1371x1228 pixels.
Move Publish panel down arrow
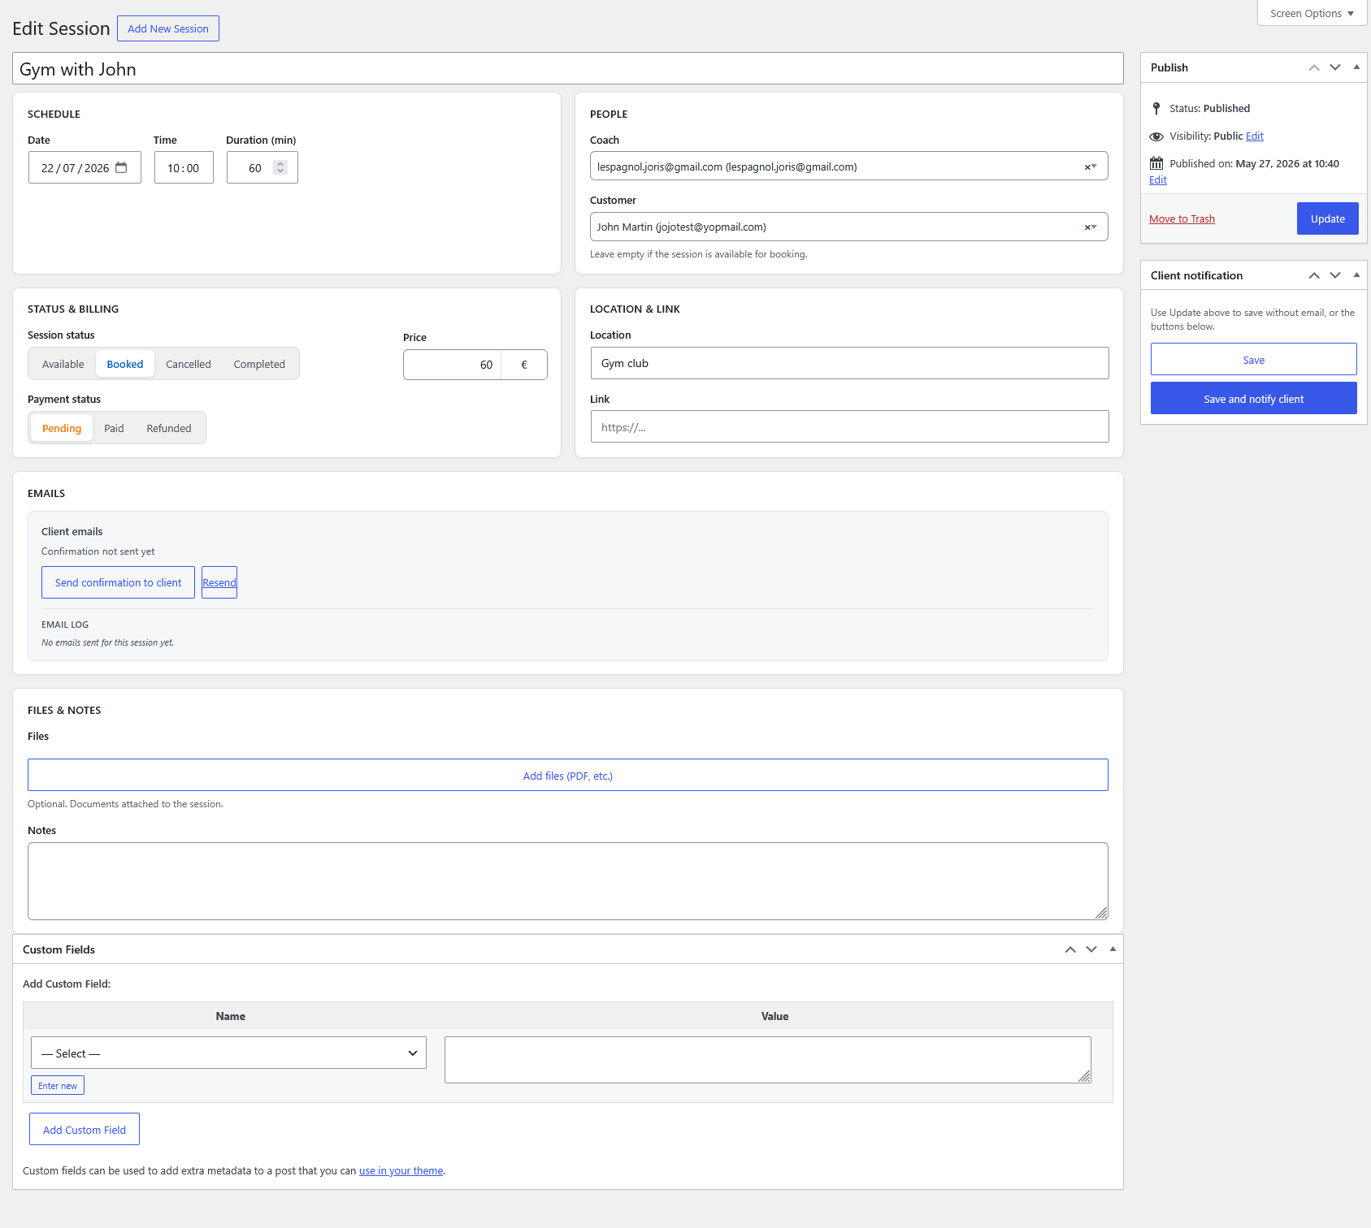pos(1335,67)
